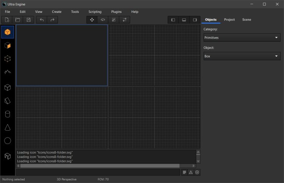Open the Object dropdown showing Box
The height and width of the screenshot is (183, 284).
click(x=242, y=56)
